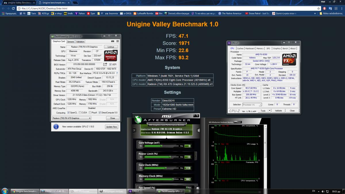This screenshot has height=194, width=345.
Task: Click the blue info icon beside new version notice
Action: [x=56, y=126]
